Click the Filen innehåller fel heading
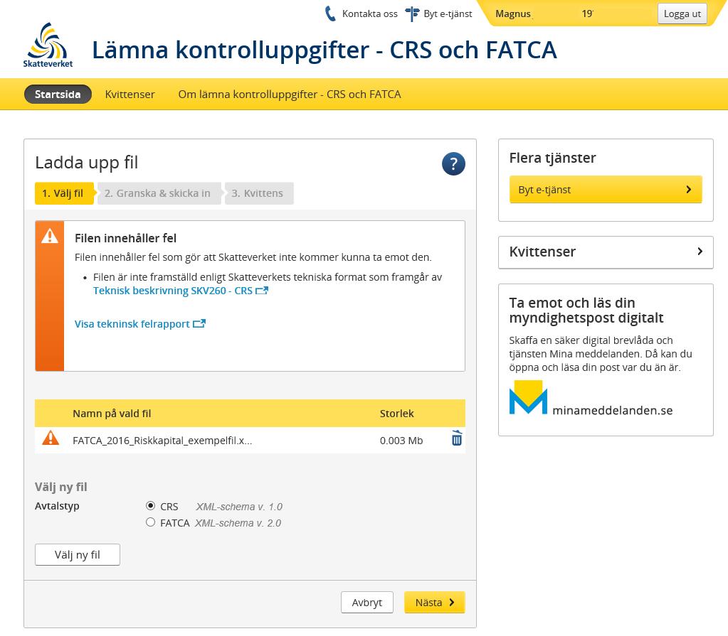728x636 pixels. (x=125, y=238)
